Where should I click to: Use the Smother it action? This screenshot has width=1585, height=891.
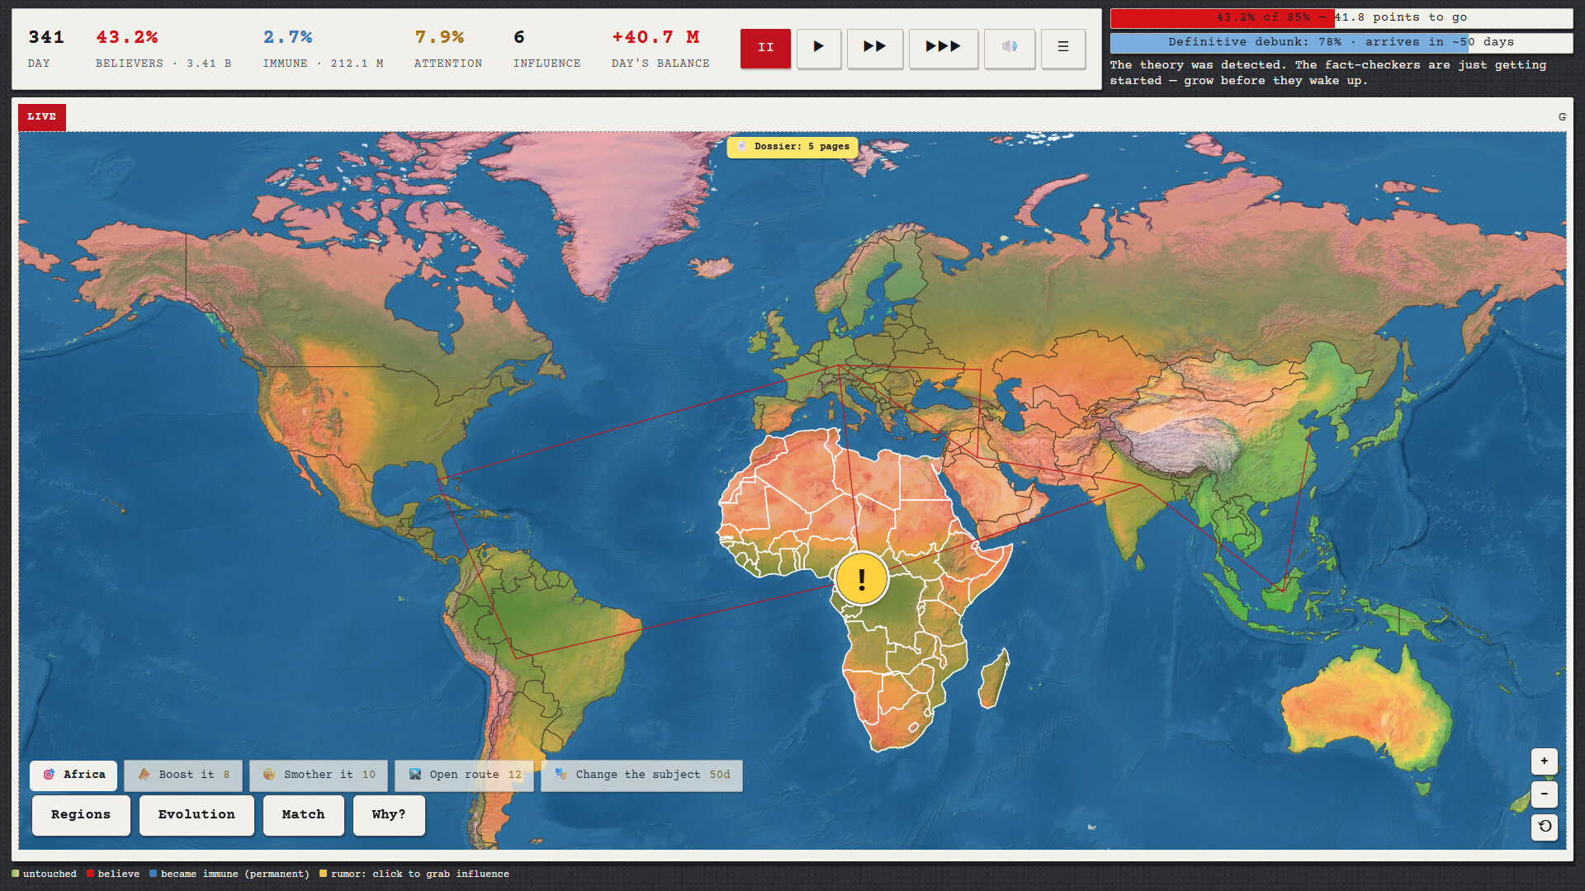319,775
